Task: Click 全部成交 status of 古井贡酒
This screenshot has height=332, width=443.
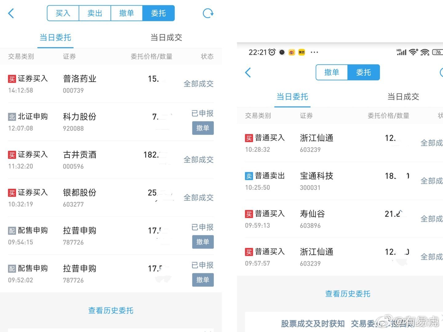Action: click(198, 160)
